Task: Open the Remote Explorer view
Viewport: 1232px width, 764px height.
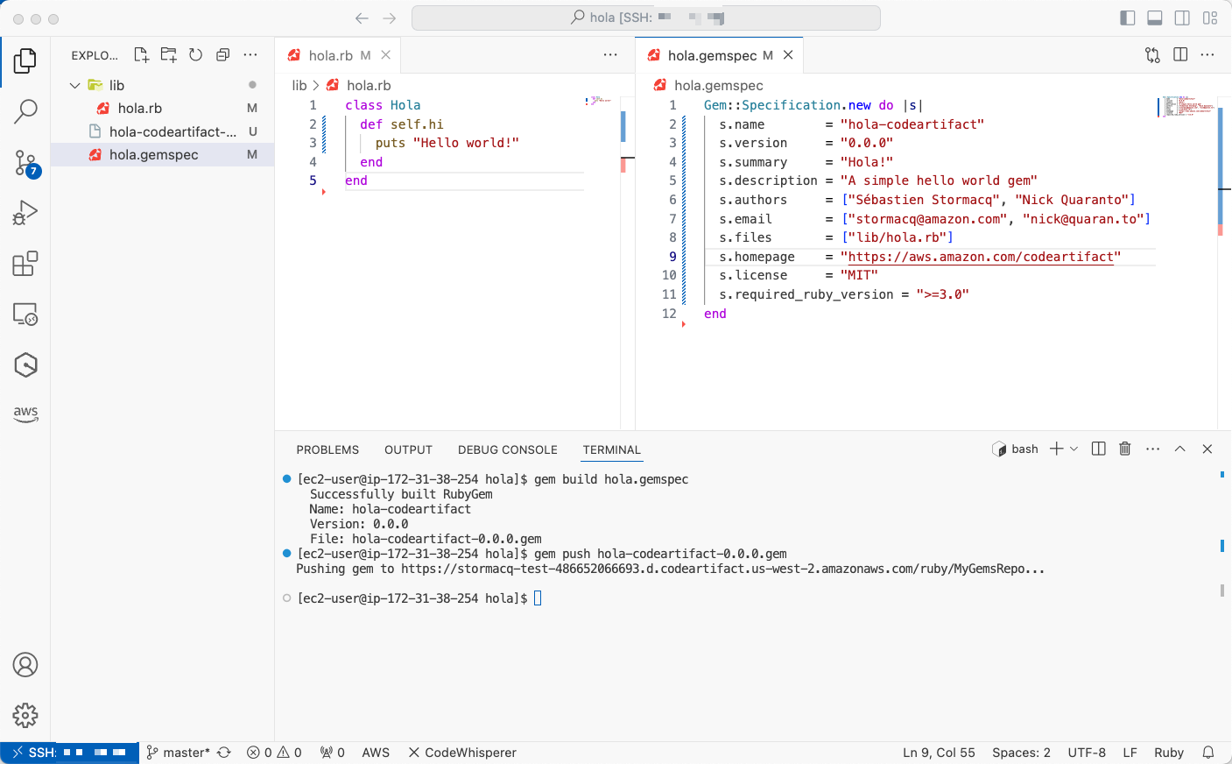Action: (25, 314)
